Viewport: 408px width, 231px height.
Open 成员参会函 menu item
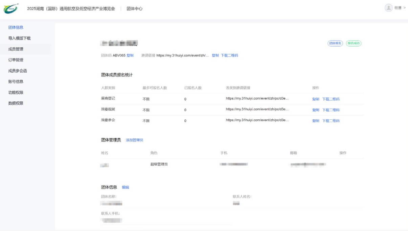pos(18,71)
